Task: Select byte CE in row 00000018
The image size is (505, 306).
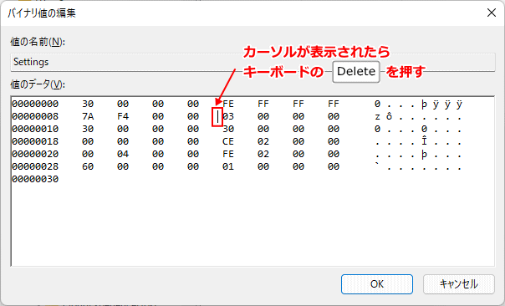Action: 228,141
